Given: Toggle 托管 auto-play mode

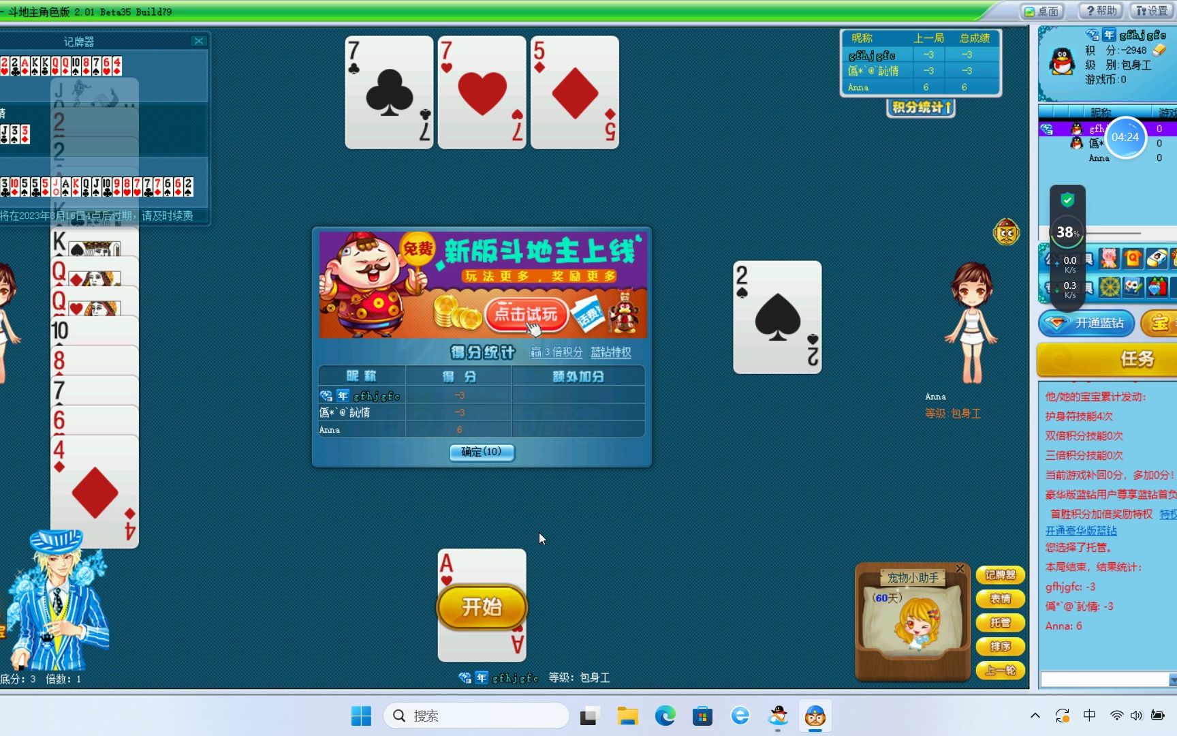Looking at the screenshot, I should [x=1000, y=623].
